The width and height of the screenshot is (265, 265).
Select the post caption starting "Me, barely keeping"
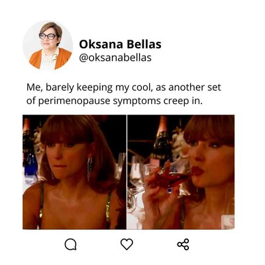tap(124, 94)
